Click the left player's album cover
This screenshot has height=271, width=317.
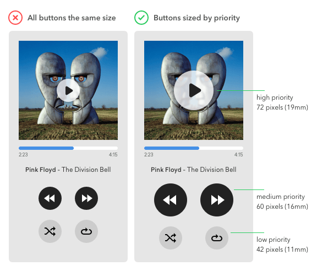[68, 90]
